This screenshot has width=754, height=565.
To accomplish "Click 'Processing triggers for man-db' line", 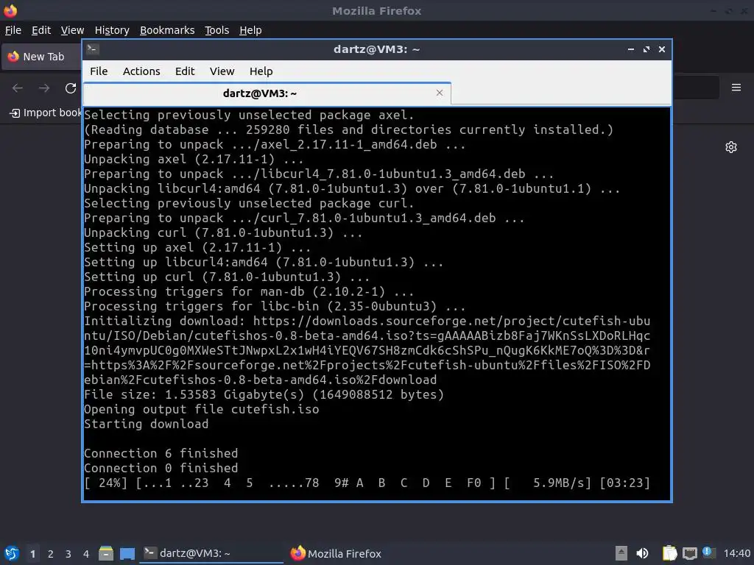I will [249, 291].
